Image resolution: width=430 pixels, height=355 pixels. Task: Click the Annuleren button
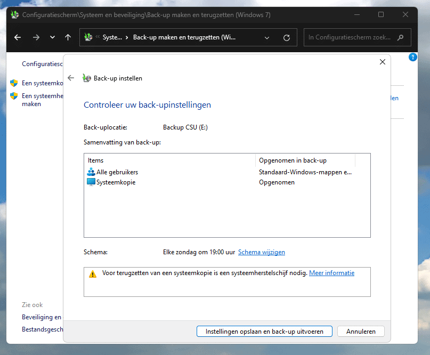coord(361,331)
